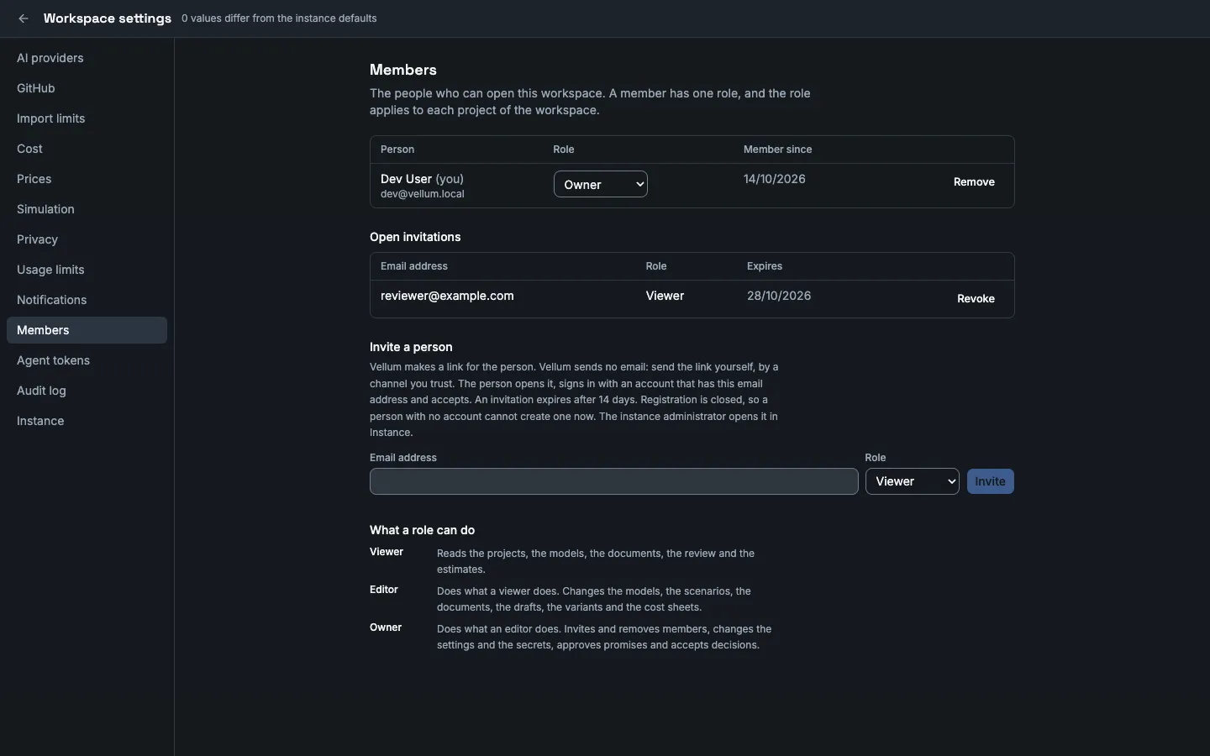Click the Member since date 14/10/2026
This screenshot has width=1210, height=756.
(x=774, y=179)
